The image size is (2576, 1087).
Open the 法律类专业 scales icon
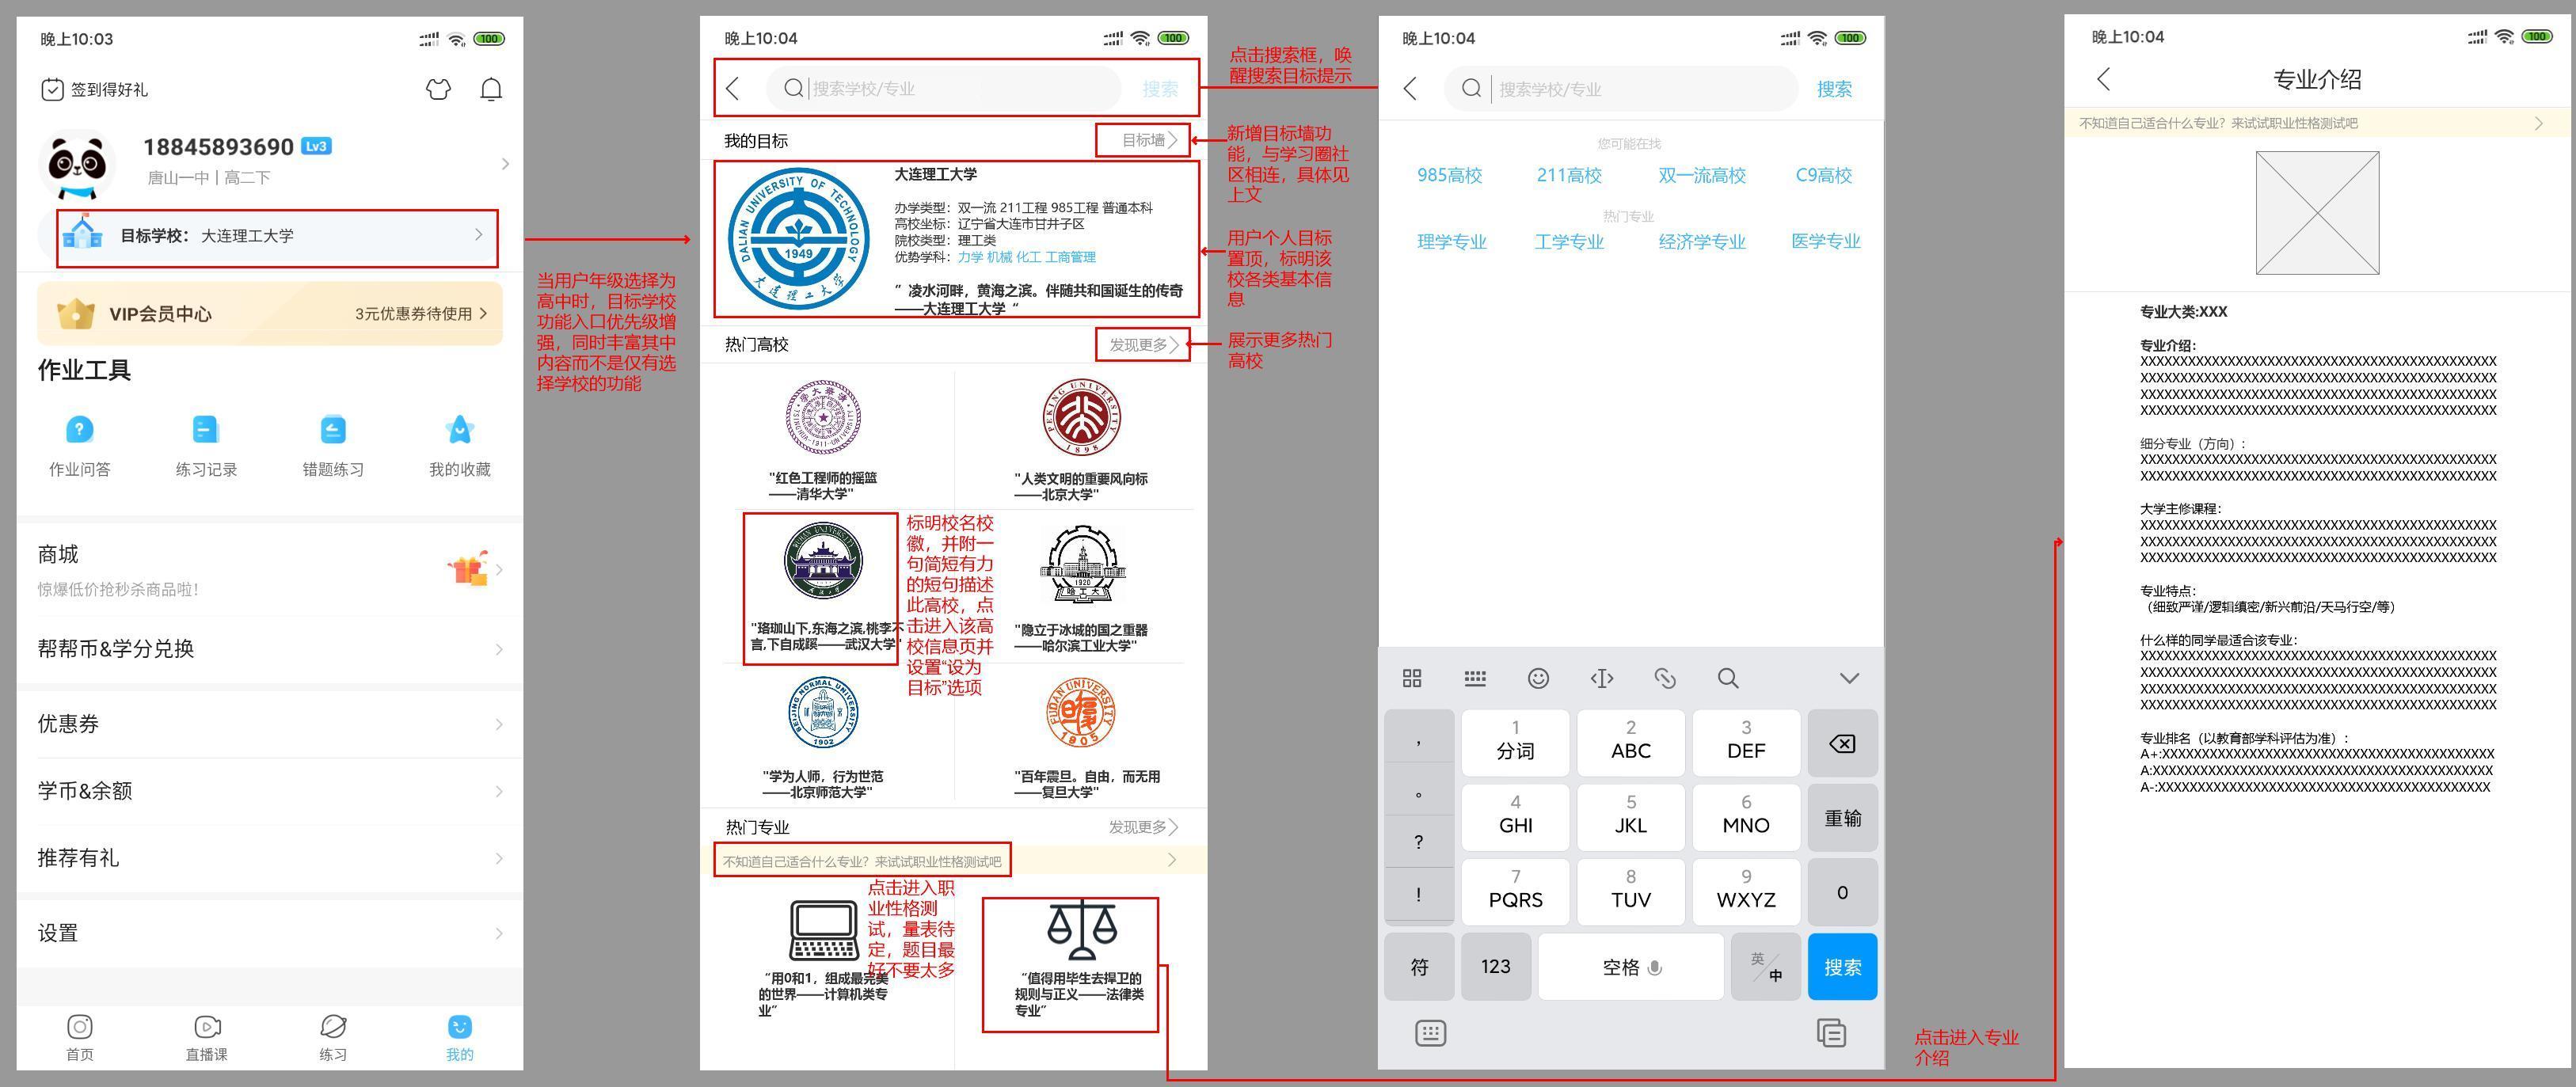click(x=1081, y=931)
